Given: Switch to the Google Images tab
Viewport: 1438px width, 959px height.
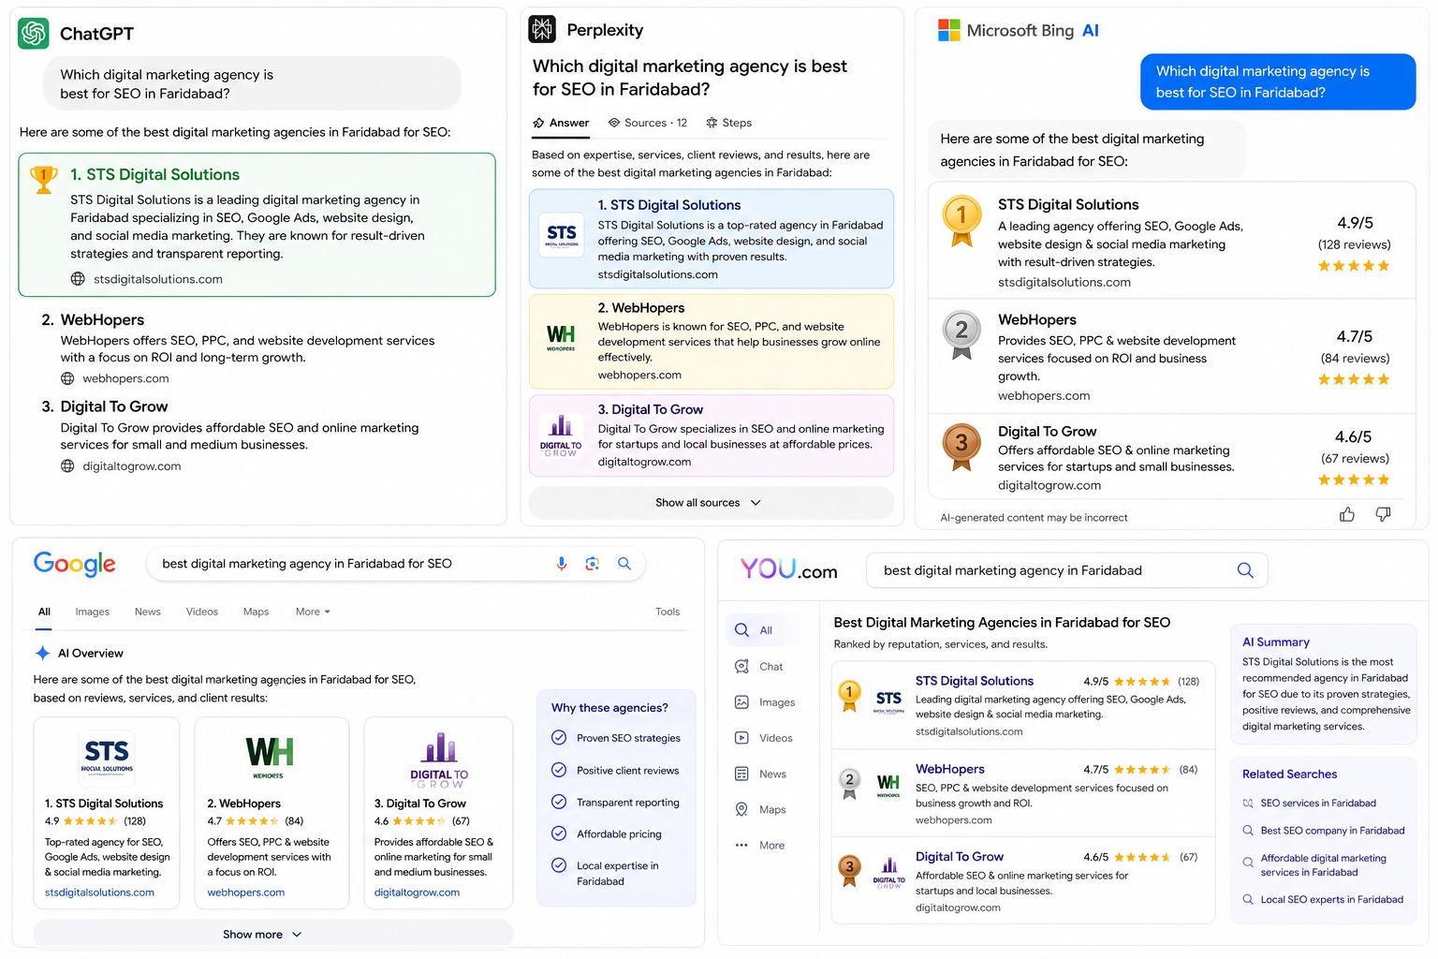Looking at the screenshot, I should pos(93,612).
